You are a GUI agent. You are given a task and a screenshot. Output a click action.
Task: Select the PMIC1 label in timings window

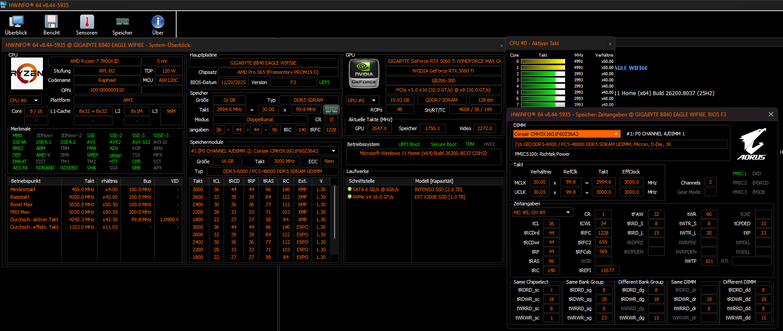pos(739,173)
